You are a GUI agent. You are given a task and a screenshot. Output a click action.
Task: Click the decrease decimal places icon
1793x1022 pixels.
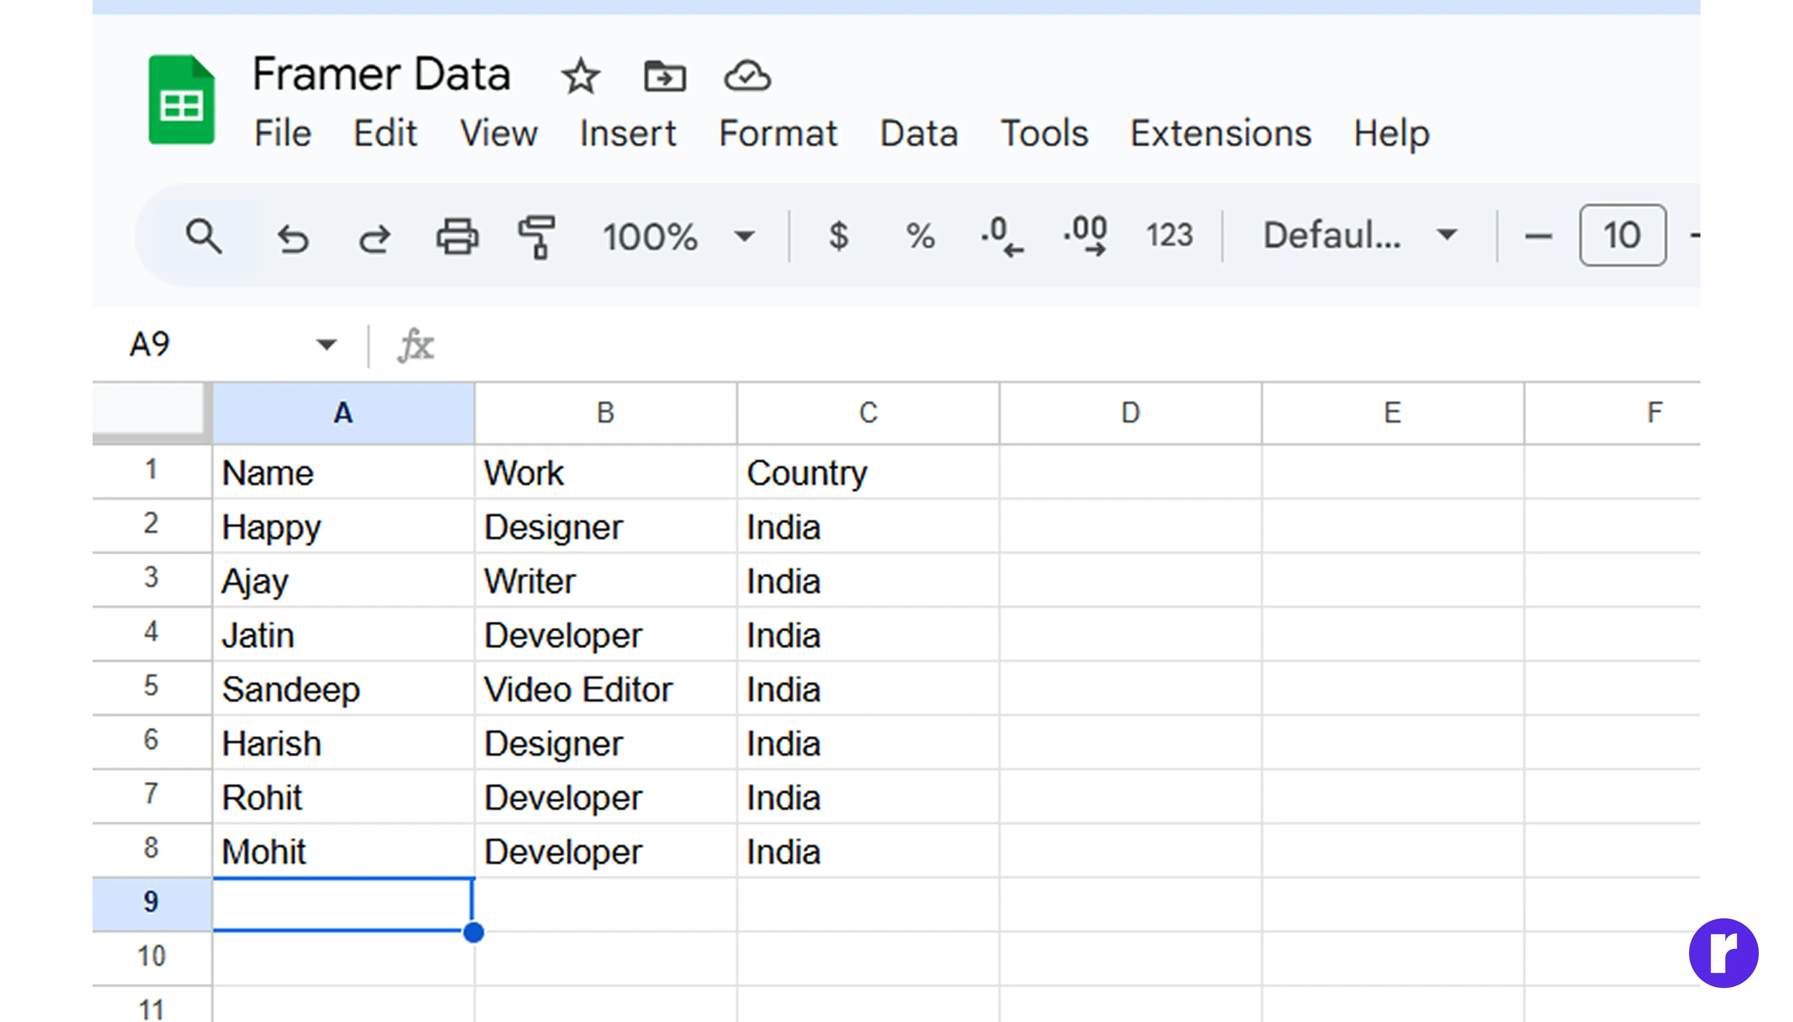coord(1002,236)
